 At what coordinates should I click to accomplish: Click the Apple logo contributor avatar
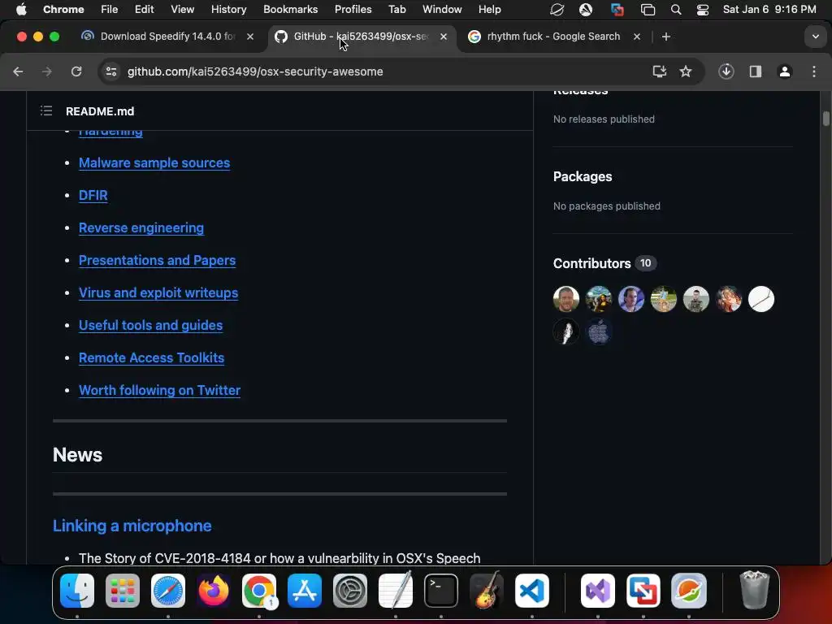tap(599, 331)
